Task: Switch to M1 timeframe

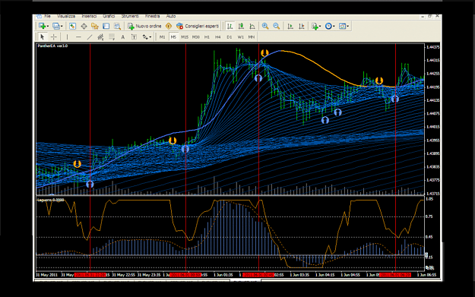Action: click(x=163, y=37)
